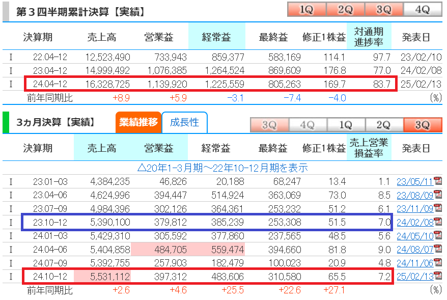
Task: Select the 14,999,492 sales value
Action: [x=107, y=70]
